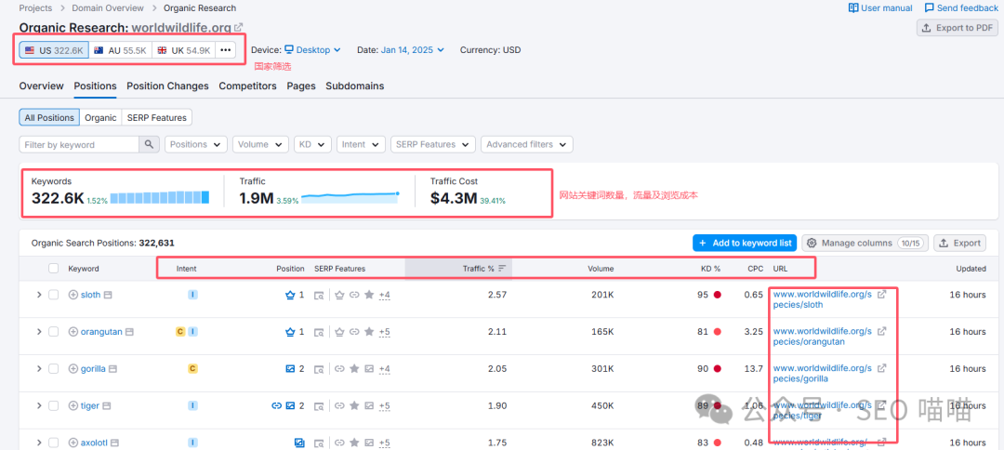The image size is (1004, 450).
Task: Check the gorilla row checkbox
Action: coord(54,369)
